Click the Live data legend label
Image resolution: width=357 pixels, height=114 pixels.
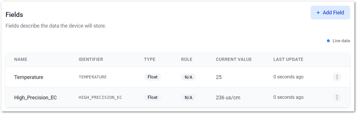click(x=341, y=41)
